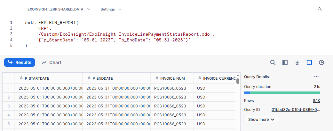Search the results table with magnifier icon

point(273,62)
